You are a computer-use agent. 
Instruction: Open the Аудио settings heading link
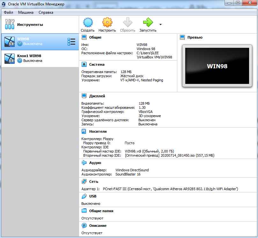(x=95, y=163)
